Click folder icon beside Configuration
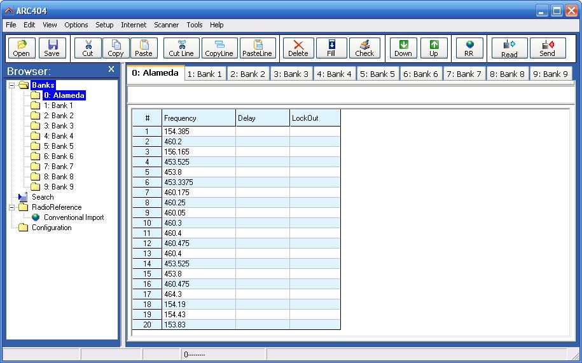582x363 pixels. 23,228
